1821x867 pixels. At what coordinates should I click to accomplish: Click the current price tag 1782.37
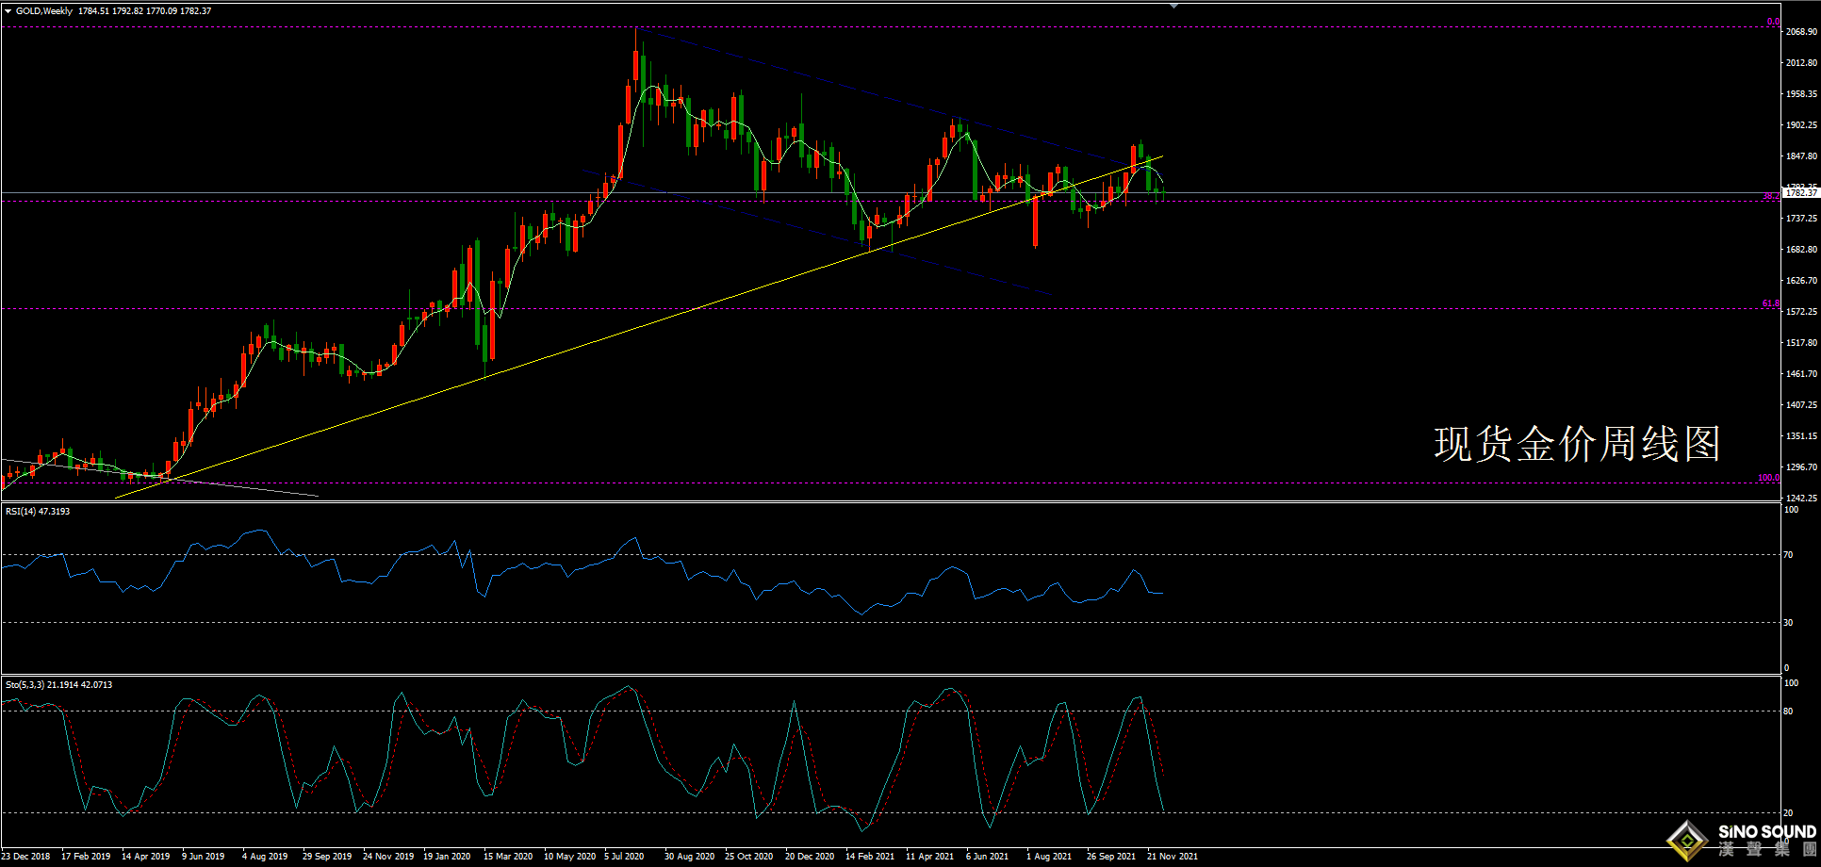tap(1801, 193)
